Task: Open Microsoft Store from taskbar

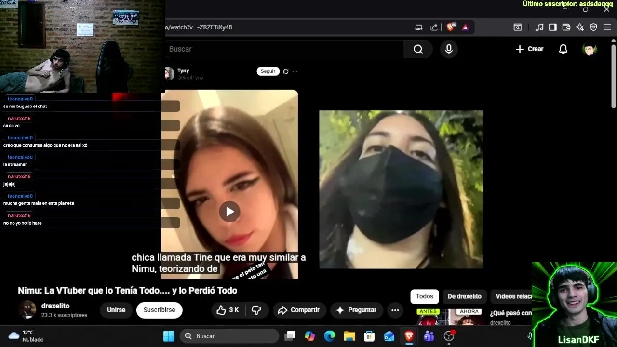Action: click(369, 336)
